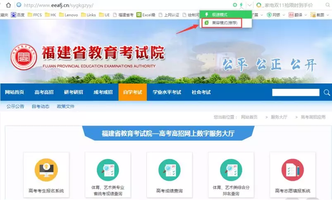Open the highlighted 自学考试 navigation tab
The width and height of the screenshot is (332, 200).
click(133, 92)
